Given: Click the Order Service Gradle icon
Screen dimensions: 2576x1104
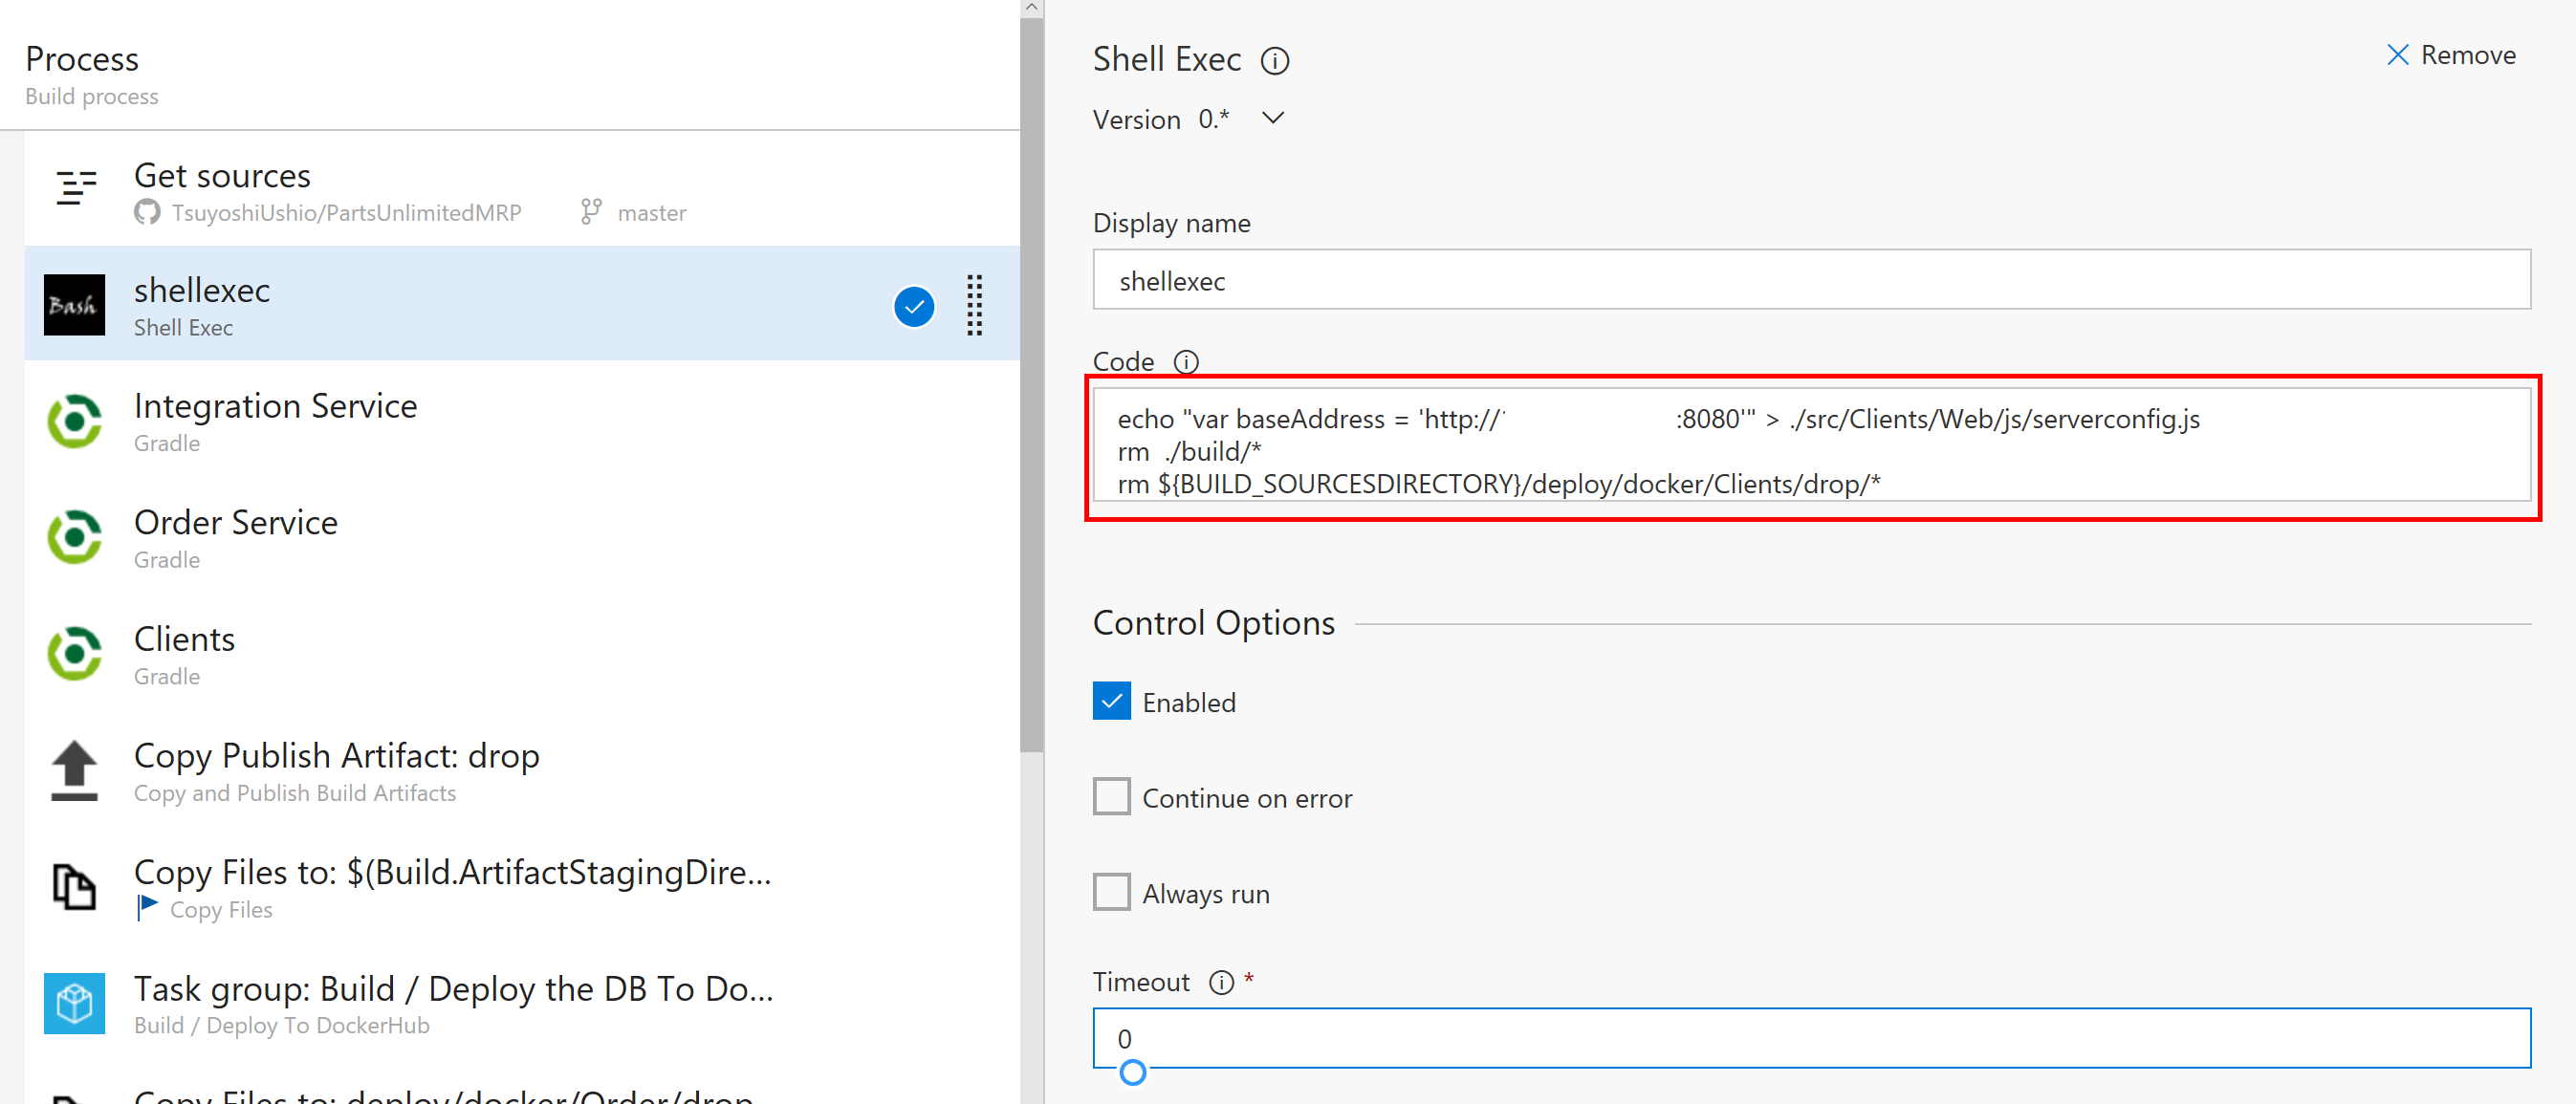Looking at the screenshot, I should pos(74,538).
